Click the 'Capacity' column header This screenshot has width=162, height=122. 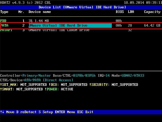tap(152, 12)
